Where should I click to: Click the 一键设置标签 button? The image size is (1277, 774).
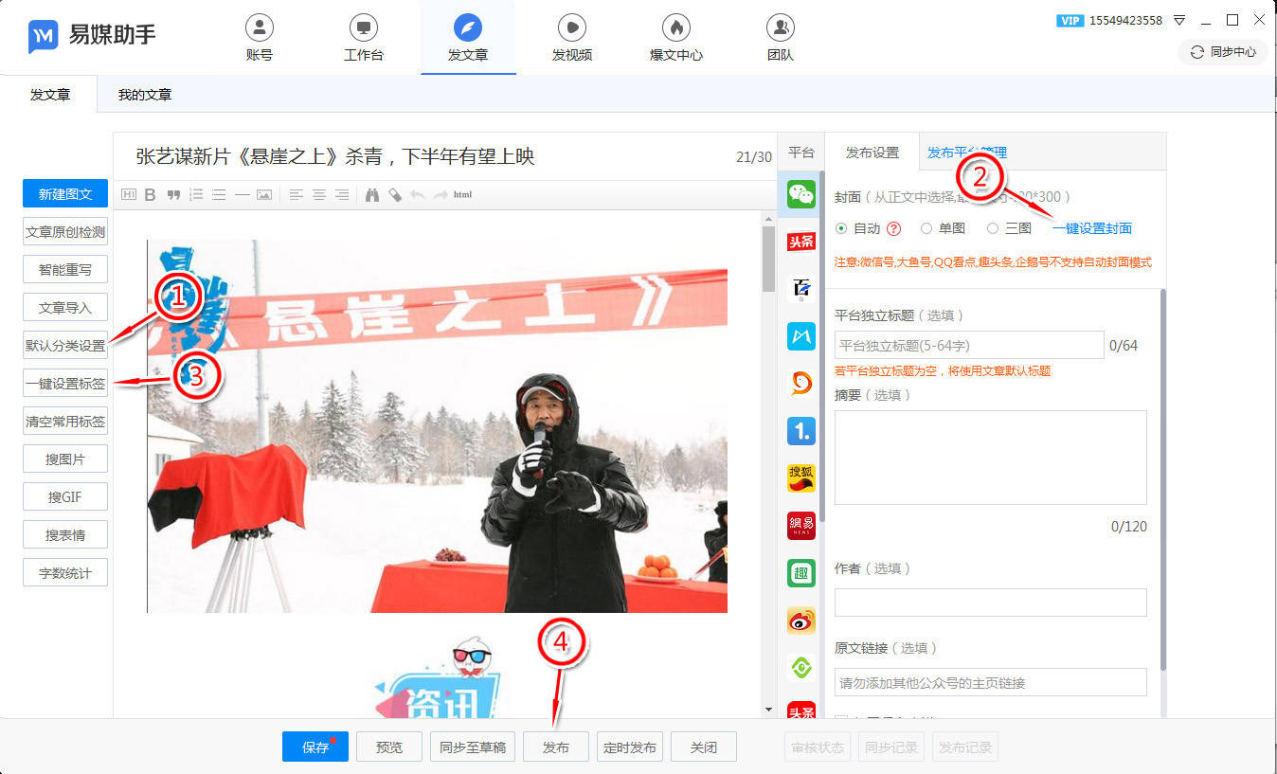click(x=65, y=384)
